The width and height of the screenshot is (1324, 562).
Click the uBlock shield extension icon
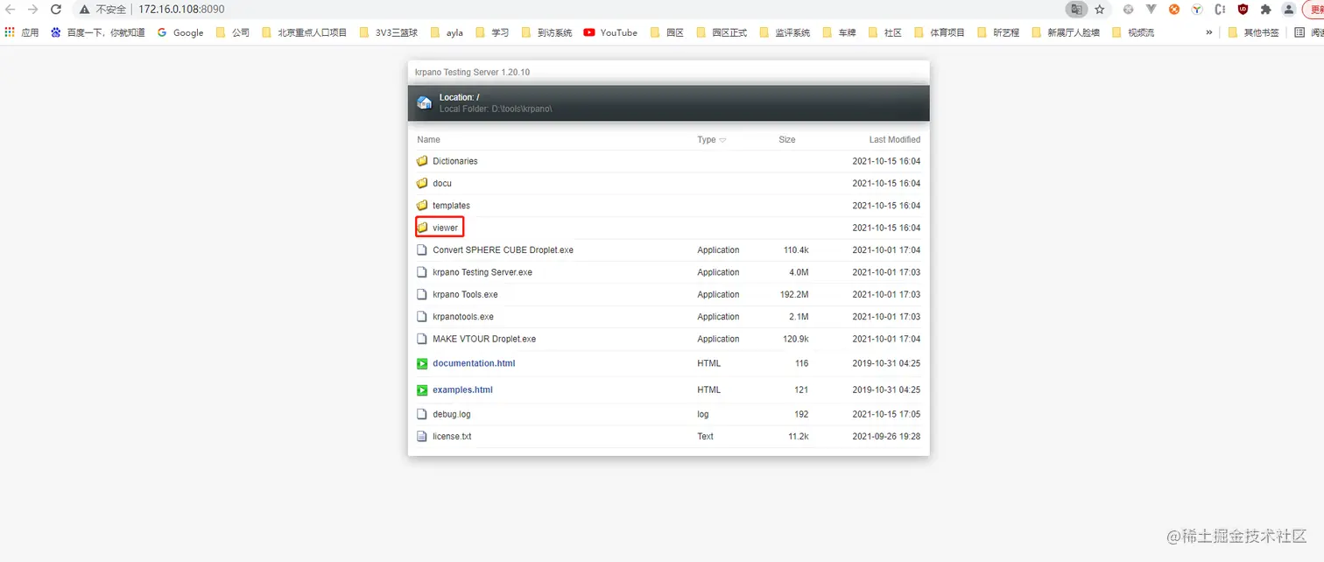[1243, 10]
